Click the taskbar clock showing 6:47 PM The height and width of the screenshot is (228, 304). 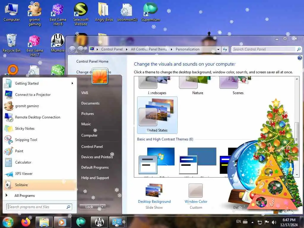pos(289,222)
